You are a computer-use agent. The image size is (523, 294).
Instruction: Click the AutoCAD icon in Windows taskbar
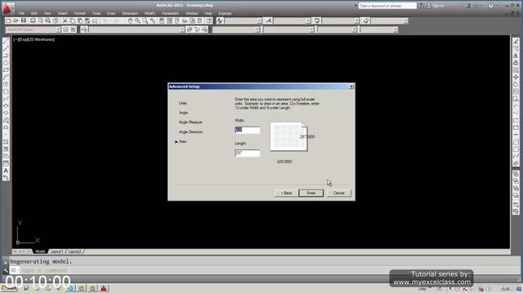(104, 288)
